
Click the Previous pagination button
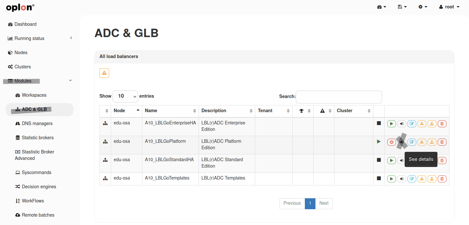click(x=292, y=203)
